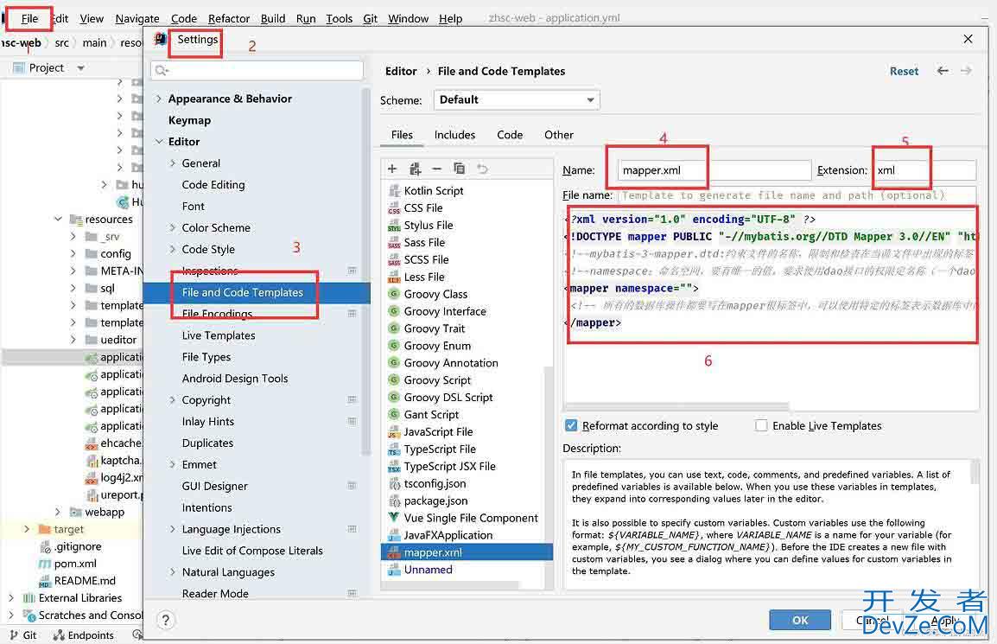
Task: Select the Unnamed template in the list
Action: click(428, 570)
